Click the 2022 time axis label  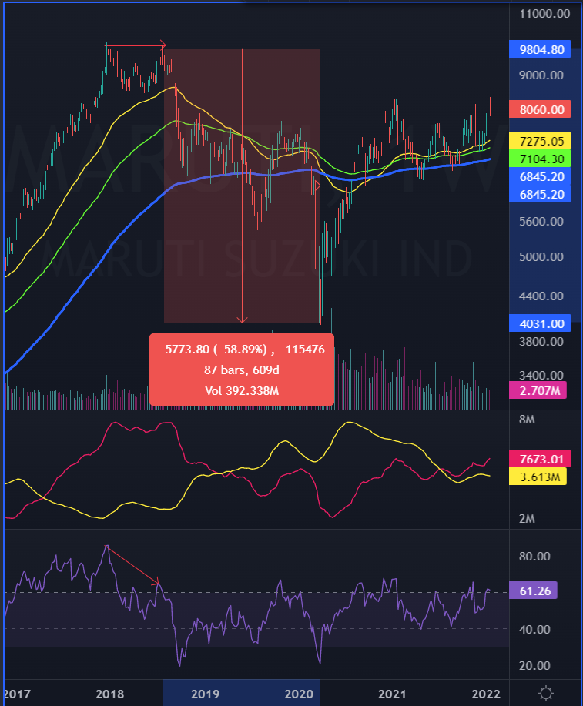486,694
